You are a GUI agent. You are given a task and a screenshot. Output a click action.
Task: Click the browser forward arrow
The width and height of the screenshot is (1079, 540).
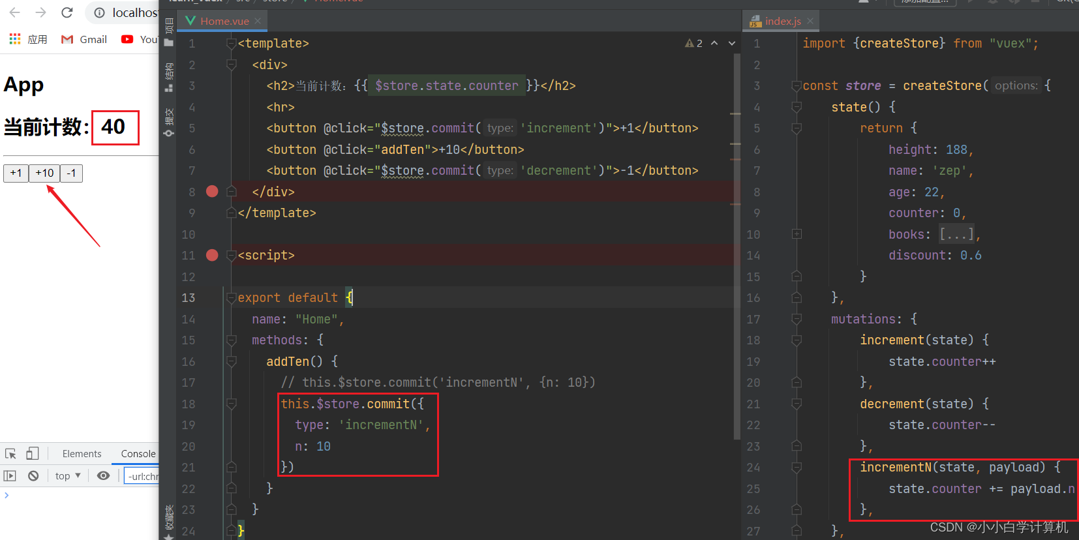click(40, 12)
